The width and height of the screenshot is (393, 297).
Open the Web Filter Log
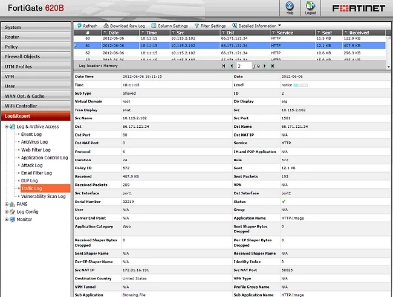pos(36,150)
